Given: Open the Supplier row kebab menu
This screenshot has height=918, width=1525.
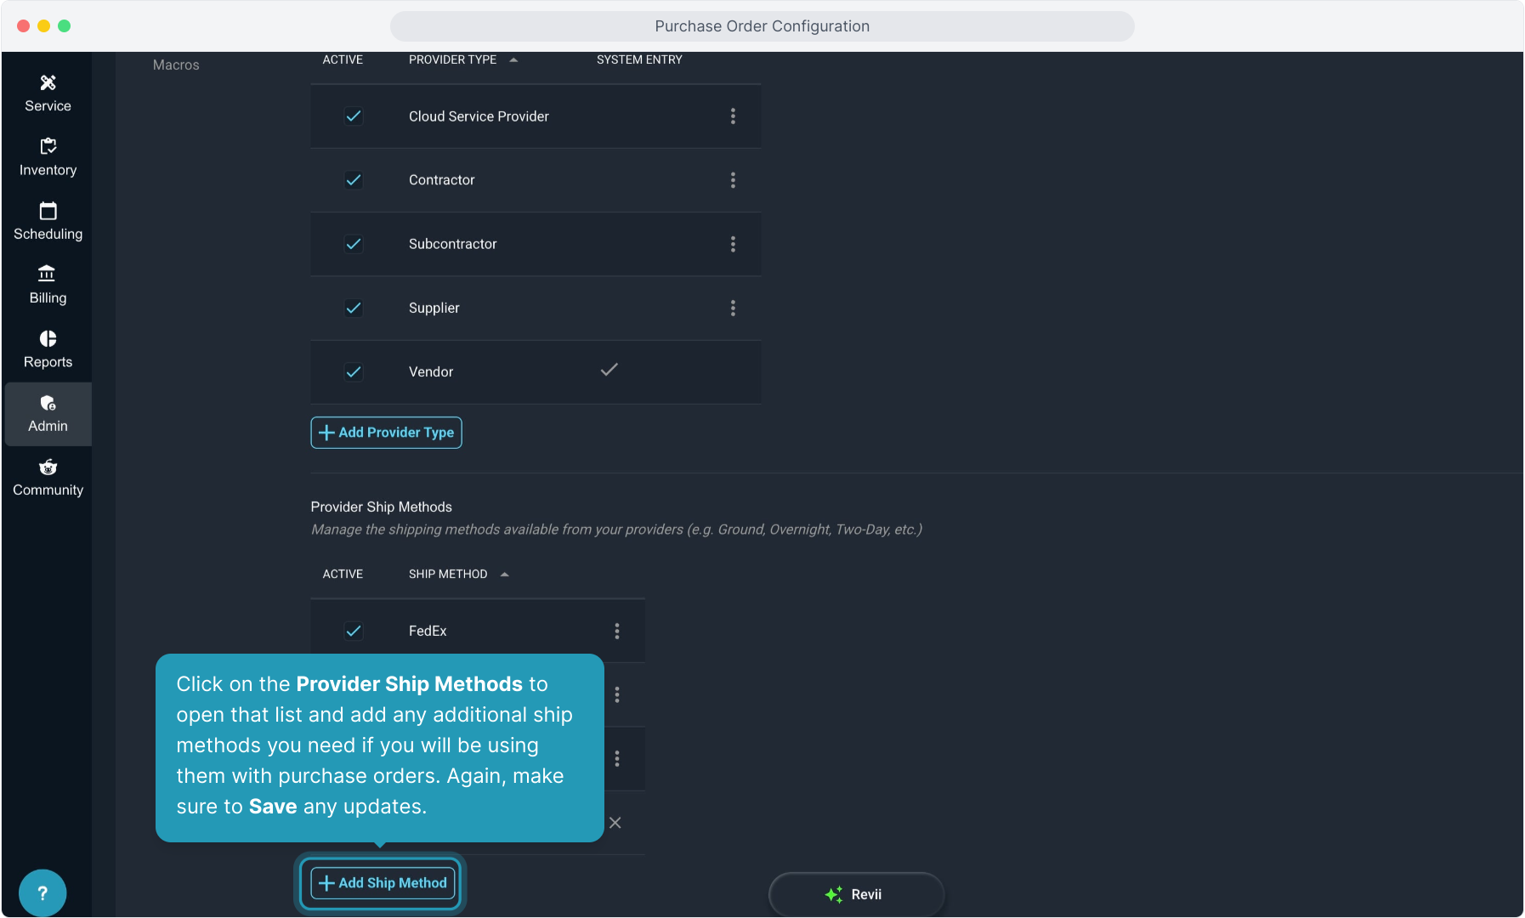Looking at the screenshot, I should point(733,309).
